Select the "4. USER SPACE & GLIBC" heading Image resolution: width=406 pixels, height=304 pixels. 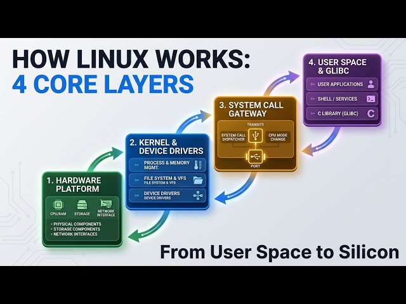(337, 66)
